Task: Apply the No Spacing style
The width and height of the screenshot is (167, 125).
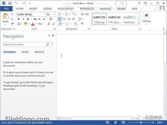Action: [x=114, y=19]
